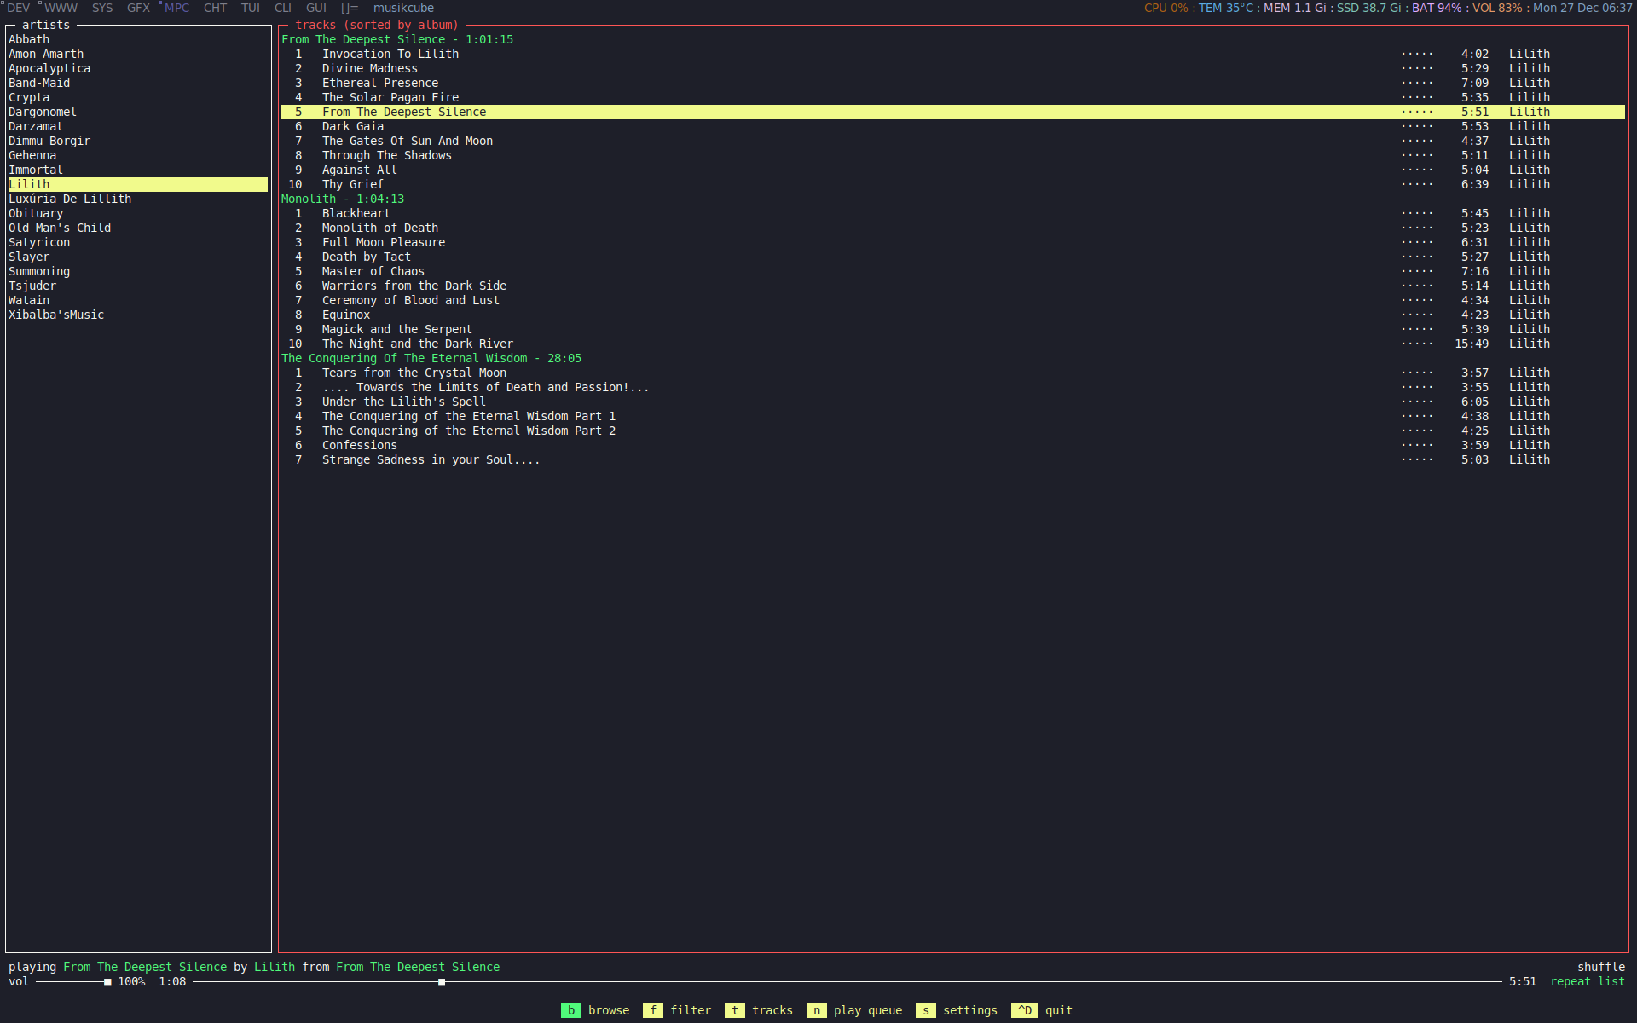Select track Master of Chaos
This screenshot has width=1637, height=1023.
[x=953, y=271]
